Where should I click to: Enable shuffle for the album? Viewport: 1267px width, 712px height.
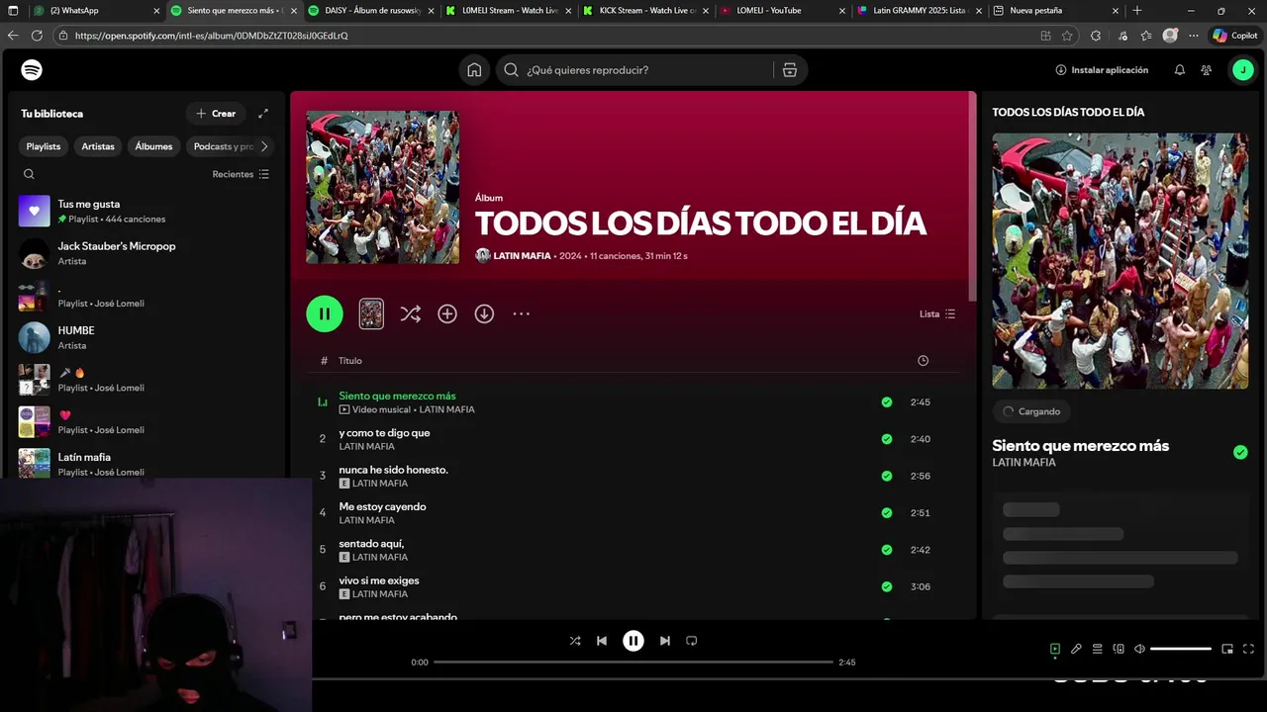coord(410,313)
